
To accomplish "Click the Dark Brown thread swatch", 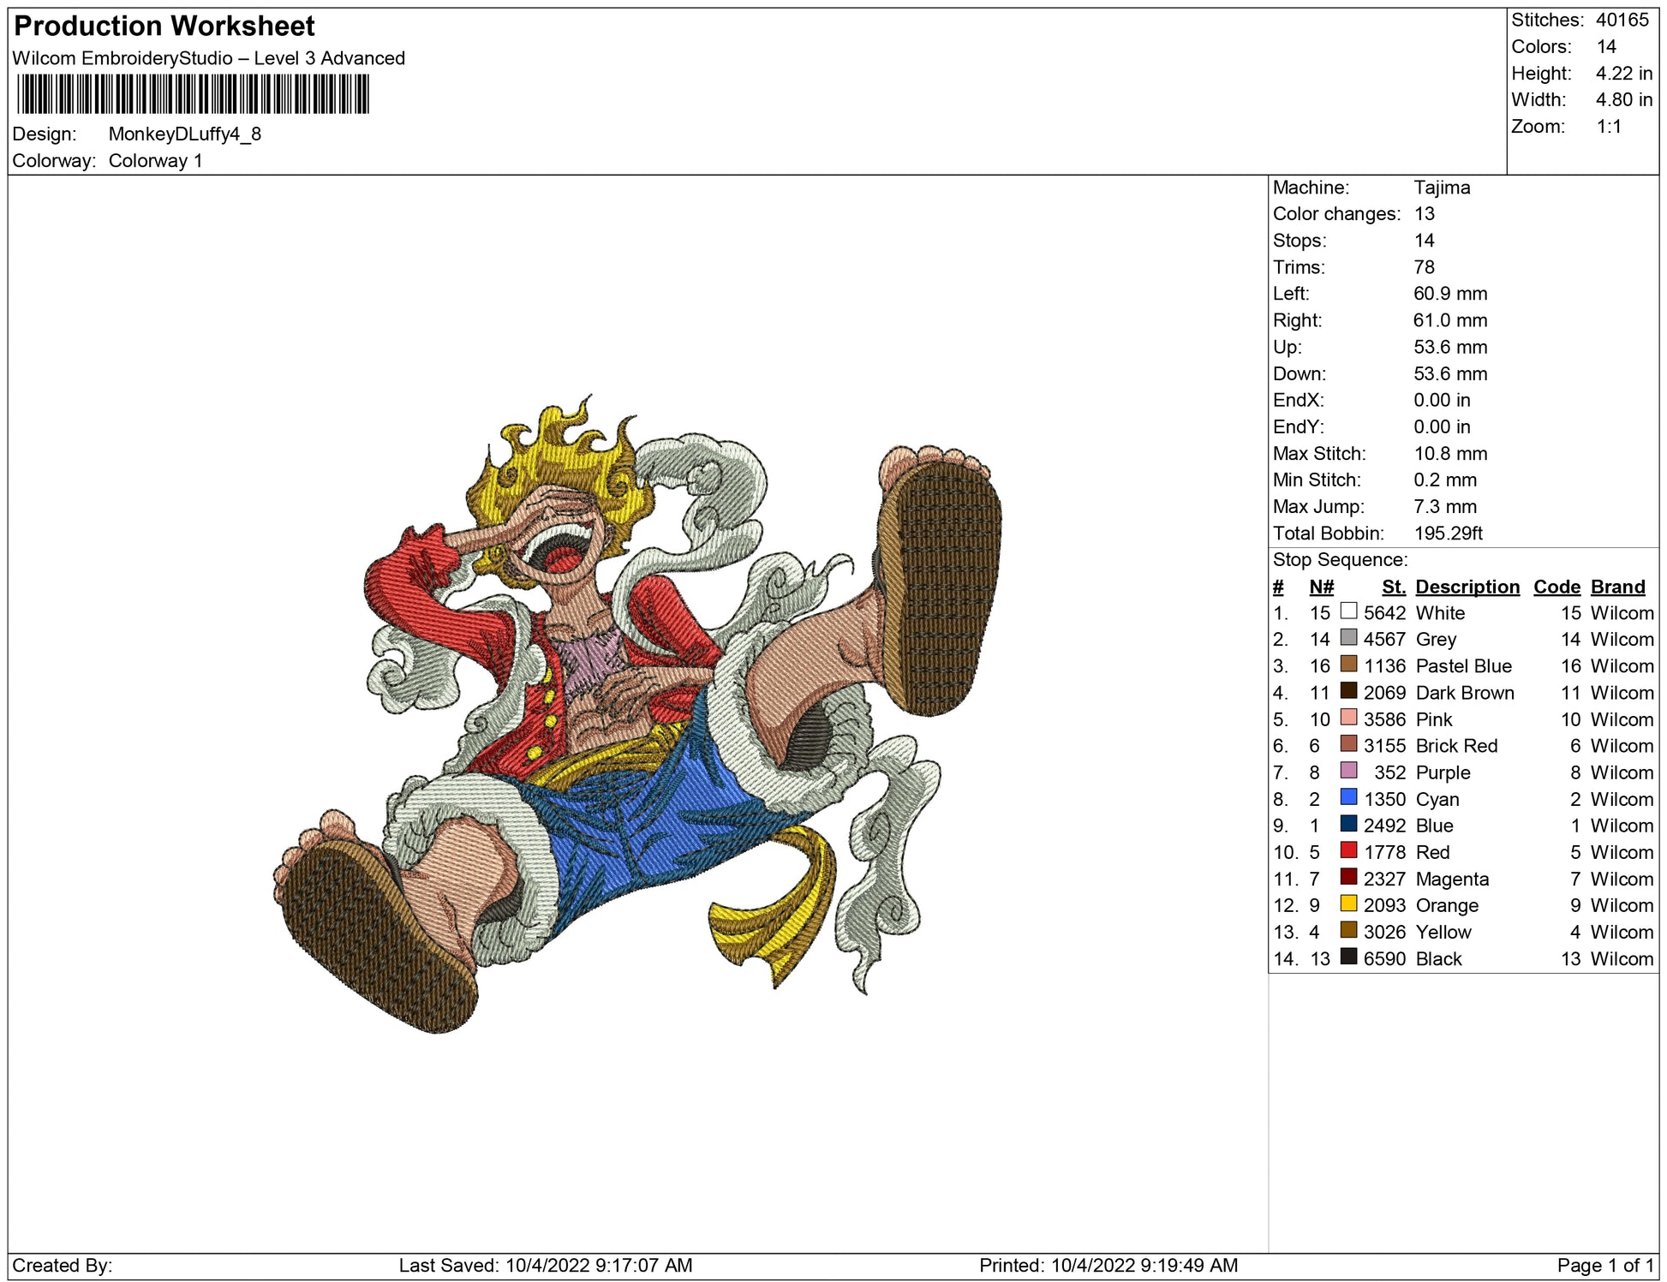I will click(1348, 690).
